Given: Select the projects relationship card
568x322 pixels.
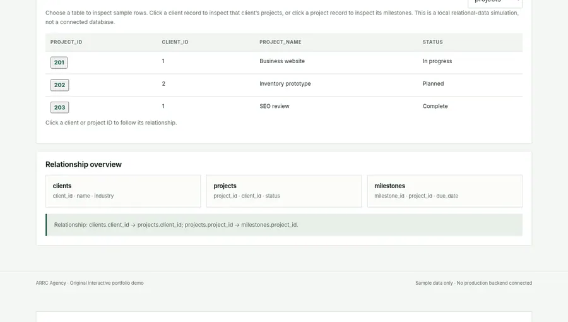Looking at the screenshot, I should [x=284, y=191].
